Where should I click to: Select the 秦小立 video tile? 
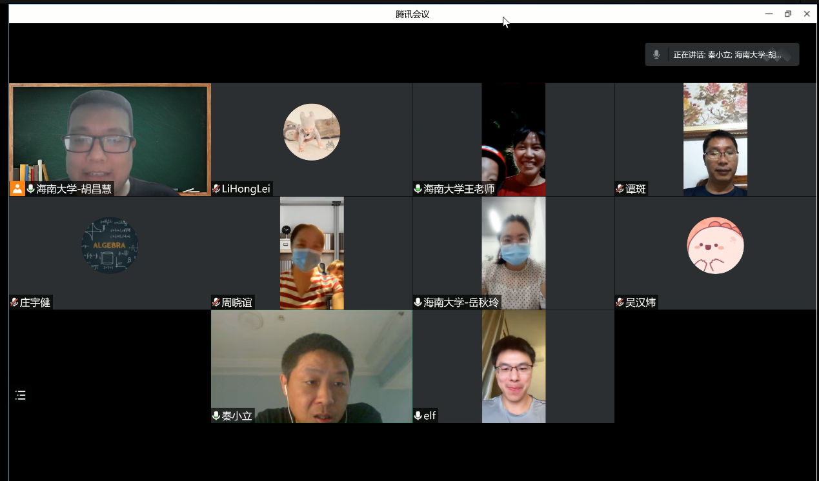[x=312, y=366]
